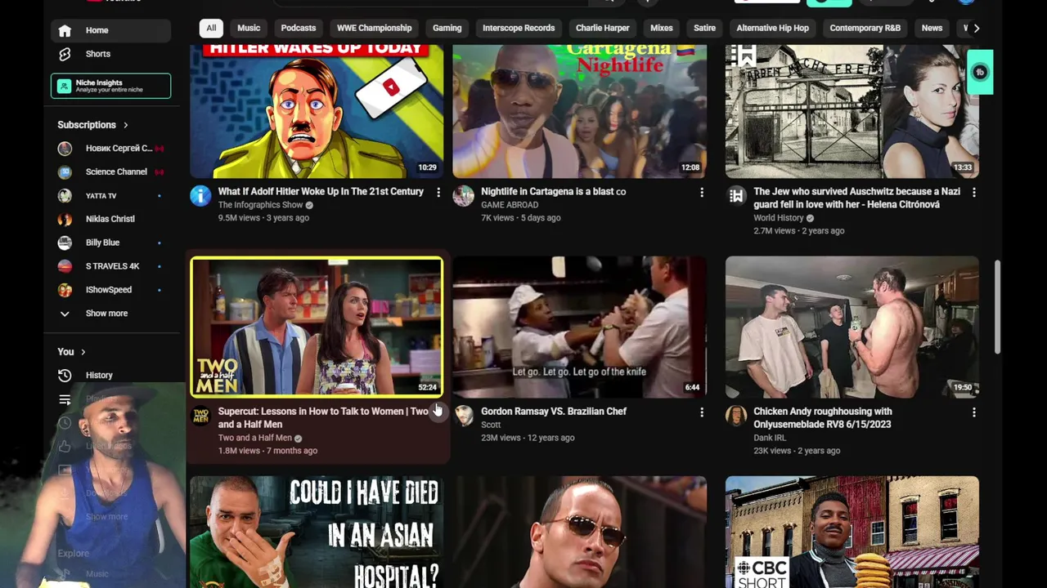Open Two and a Half Men channel avatar

200,415
